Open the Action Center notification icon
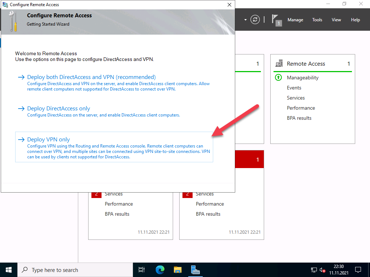 tap(358, 270)
